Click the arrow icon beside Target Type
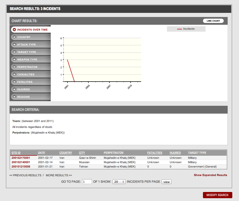The image size is (239, 201). click(14, 52)
